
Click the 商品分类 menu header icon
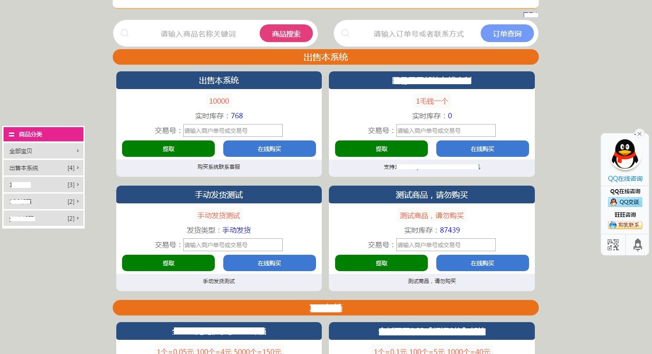[x=12, y=134]
